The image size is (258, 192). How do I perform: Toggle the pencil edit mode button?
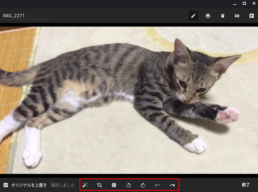[193, 16]
